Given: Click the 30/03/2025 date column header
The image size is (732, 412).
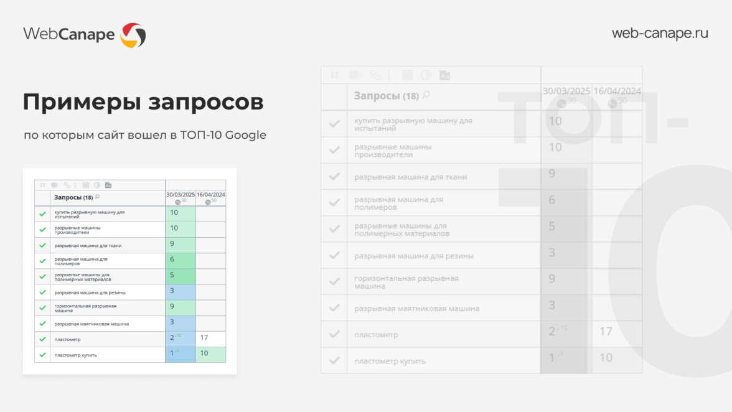Looking at the screenshot, I should pos(181,195).
